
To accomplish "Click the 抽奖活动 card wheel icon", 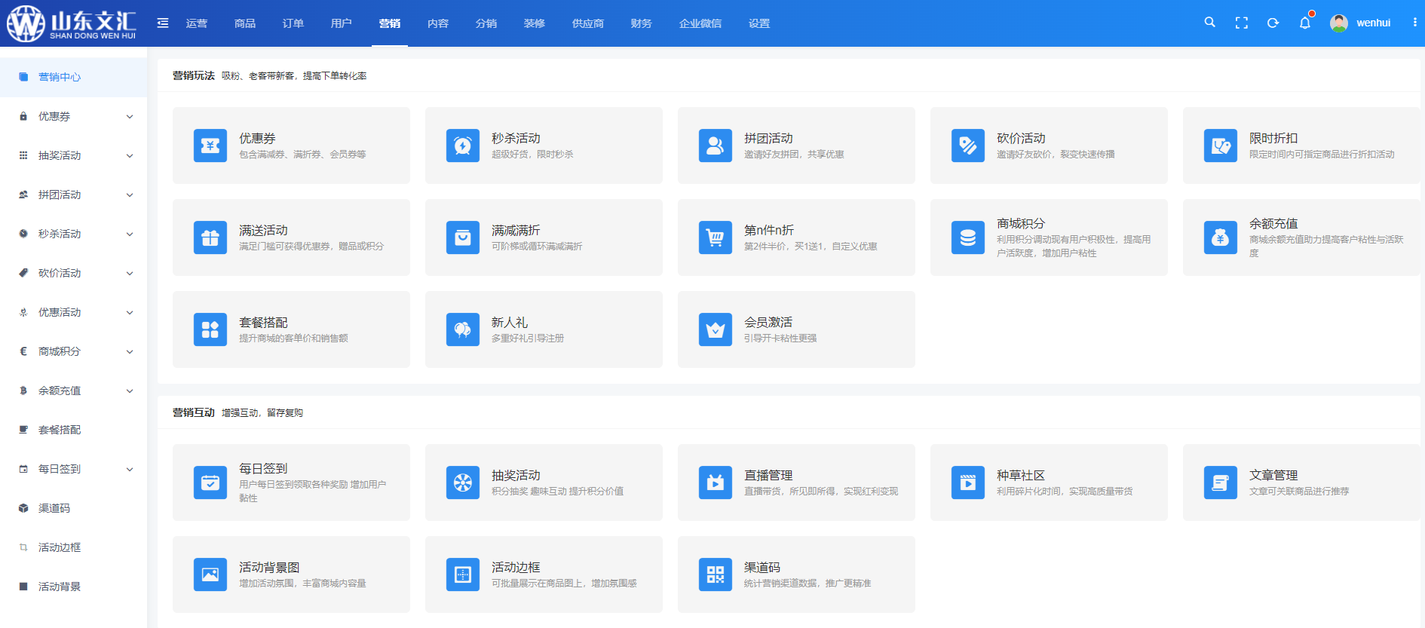I will [463, 482].
